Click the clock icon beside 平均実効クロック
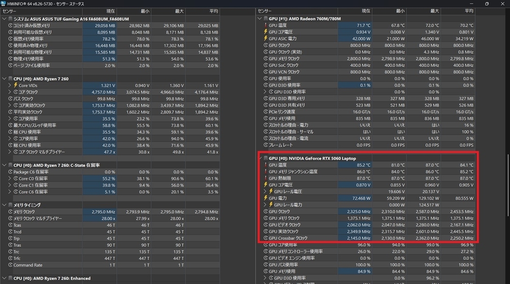The height and width of the screenshot is (284, 510). (x=10, y=112)
